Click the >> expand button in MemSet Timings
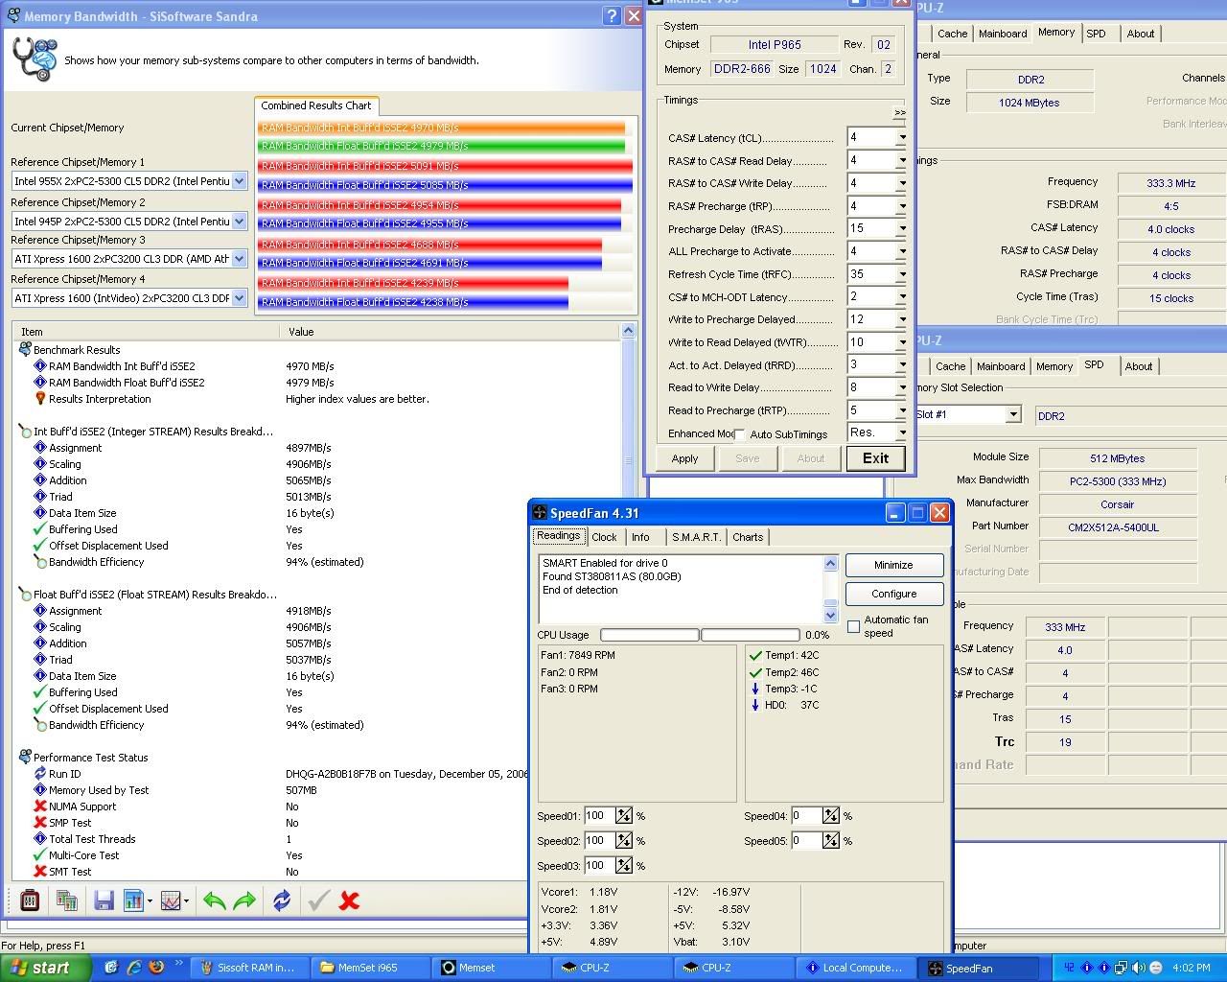The image size is (1227, 982). [x=899, y=113]
